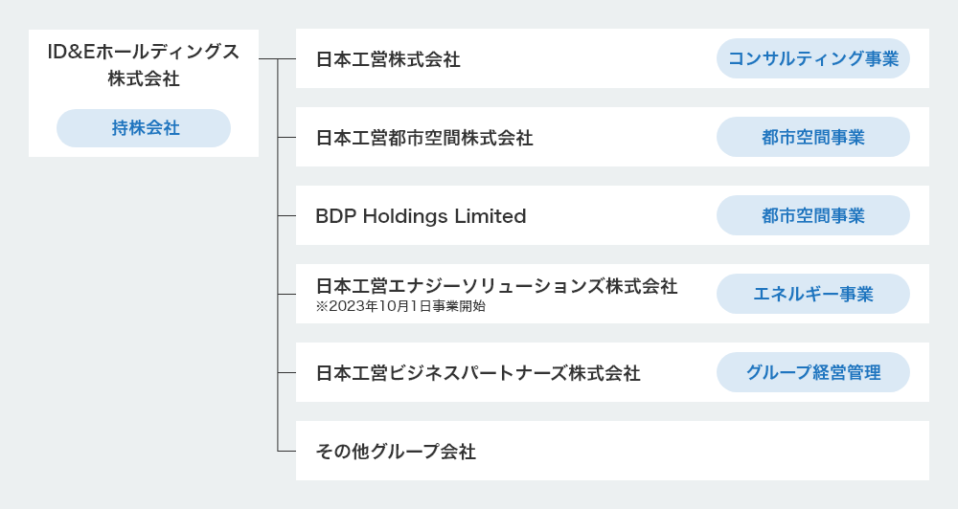This screenshot has height=509, width=958.
Task: Click the グループ経営管理 tag
Action: [813, 372]
